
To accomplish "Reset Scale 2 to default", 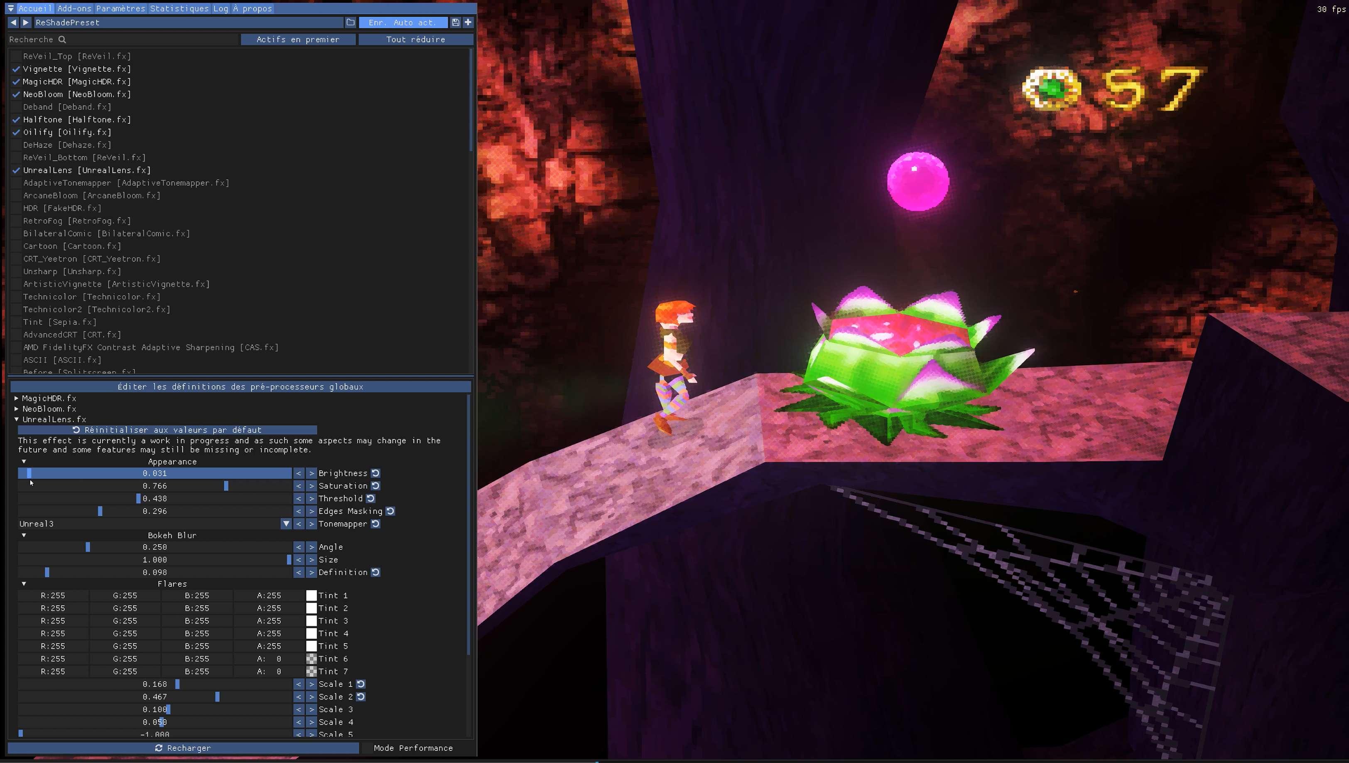I will (x=361, y=697).
